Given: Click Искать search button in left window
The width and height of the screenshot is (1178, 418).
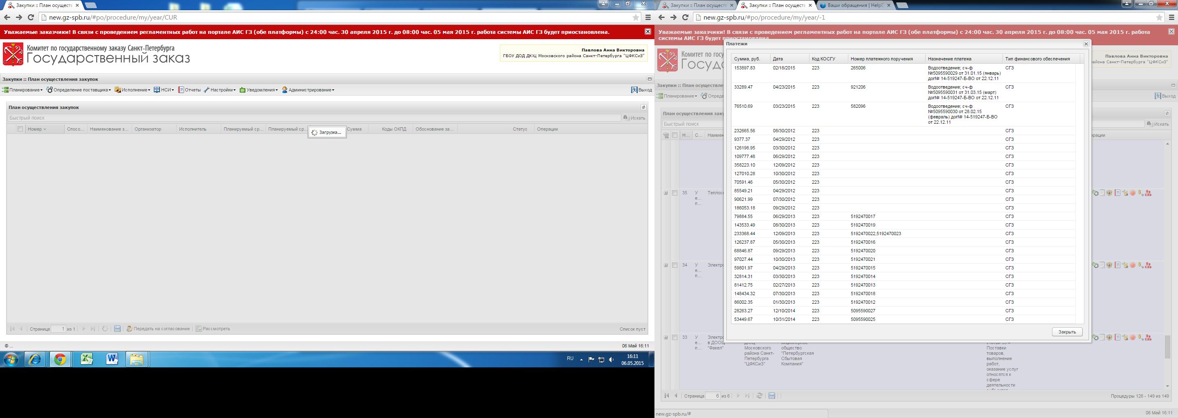Looking at the screenshot, I should (634, 118).
